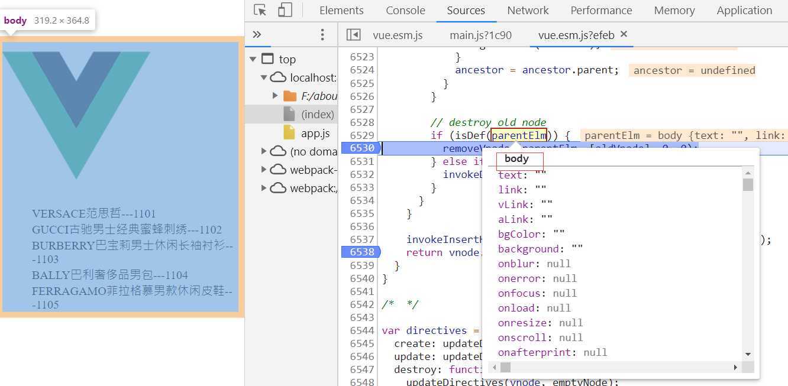The image size is (788, 386).
Task: Open the Application tab
Action: click(744, 10)
